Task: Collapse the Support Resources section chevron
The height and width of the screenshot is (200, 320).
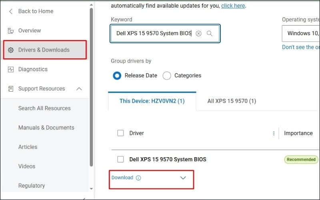Action: (x=79, y=89)
